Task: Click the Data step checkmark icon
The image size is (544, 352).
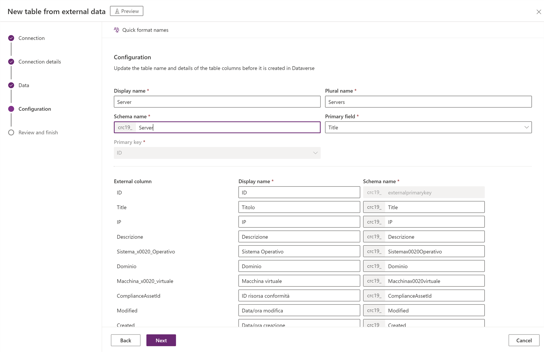Action: point(11,85)
